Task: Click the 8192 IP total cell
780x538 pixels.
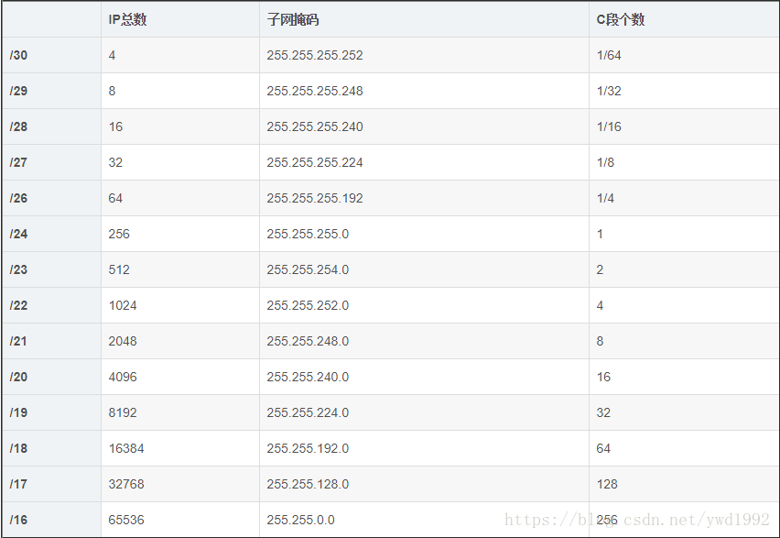Action: pyautogui.click(x=123, y=412)
